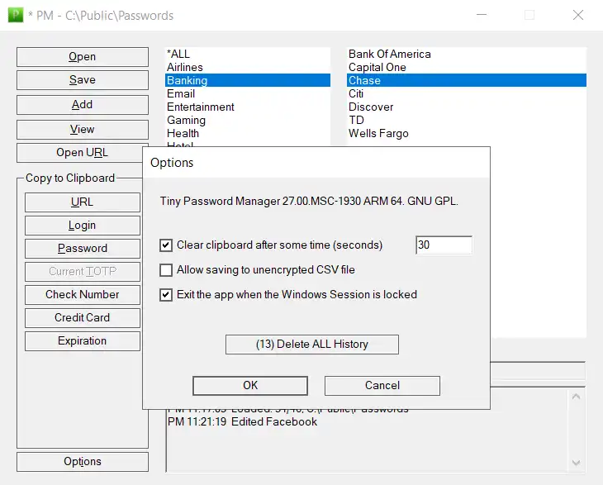This screenshot has width=603, height=485.
Task: Select the Wells Fargo entry
Action: click(x=467, y=134)
